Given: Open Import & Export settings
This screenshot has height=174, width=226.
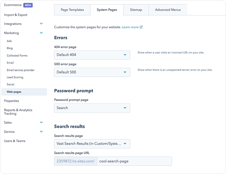Looking at the screenshot, I should pyautogui.click(x=16, y=15).
